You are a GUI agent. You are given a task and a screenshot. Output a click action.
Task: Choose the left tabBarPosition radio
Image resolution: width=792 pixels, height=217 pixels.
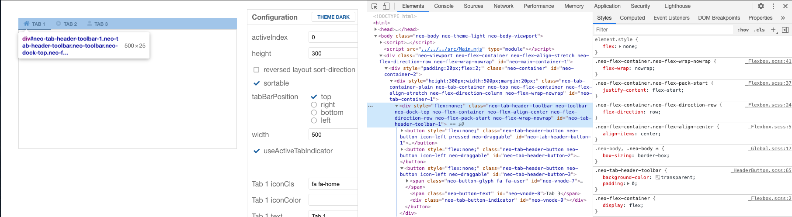click(x=314, y=121)
